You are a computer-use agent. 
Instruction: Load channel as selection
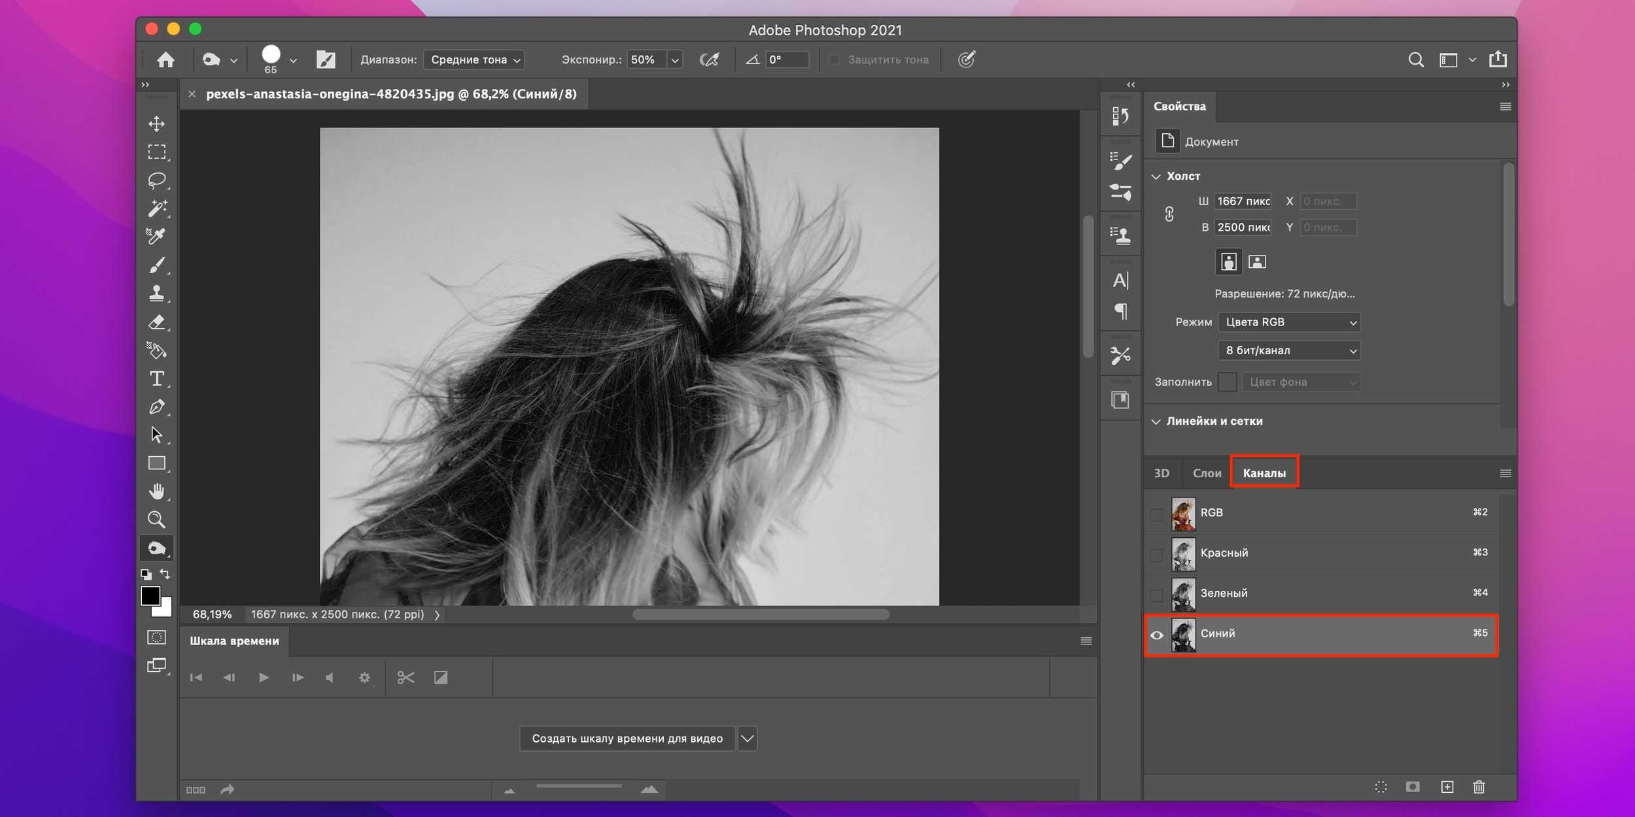1381,787
